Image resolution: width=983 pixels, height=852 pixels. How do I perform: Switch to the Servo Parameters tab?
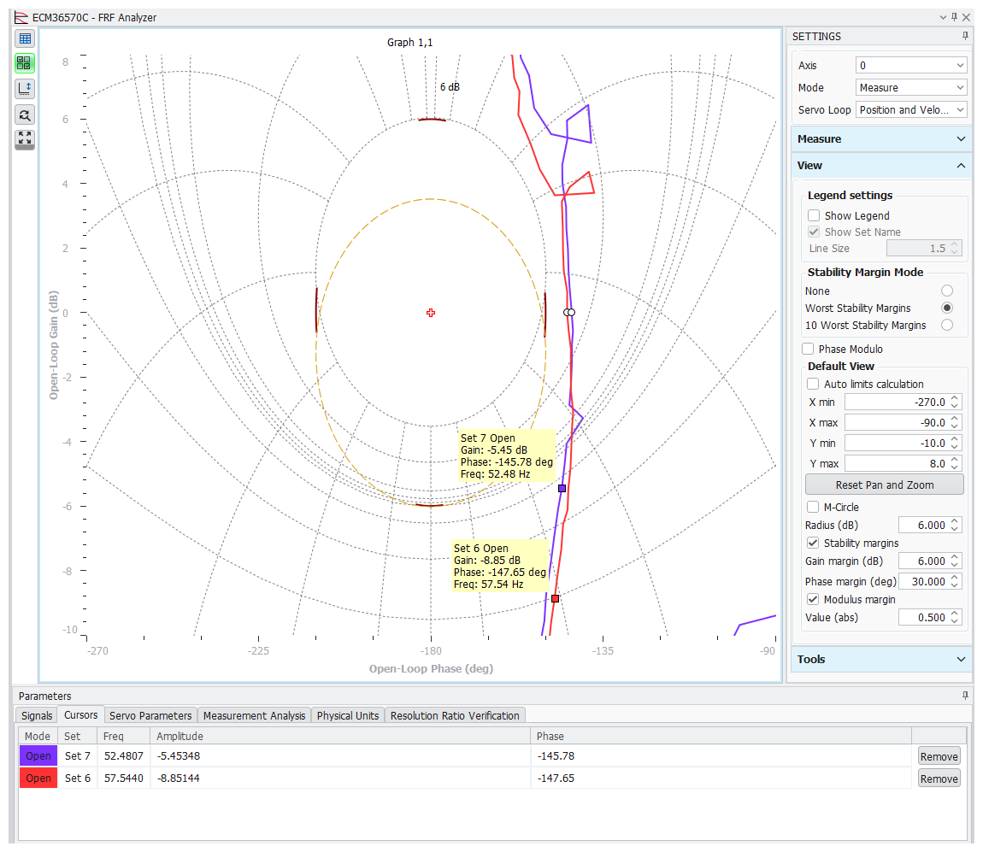tap(150, 715)
